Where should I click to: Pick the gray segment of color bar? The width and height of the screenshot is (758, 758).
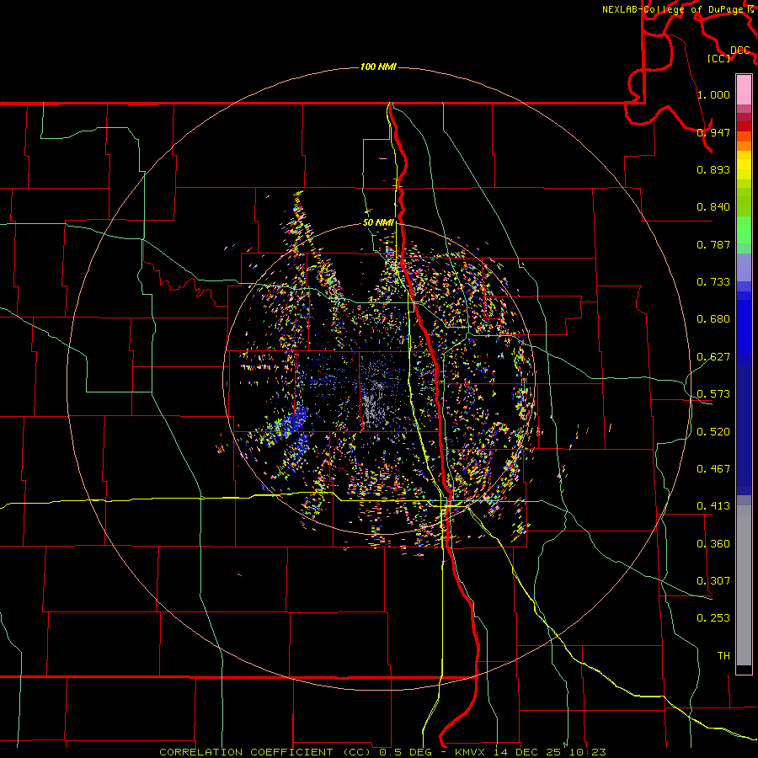point(744,585)
